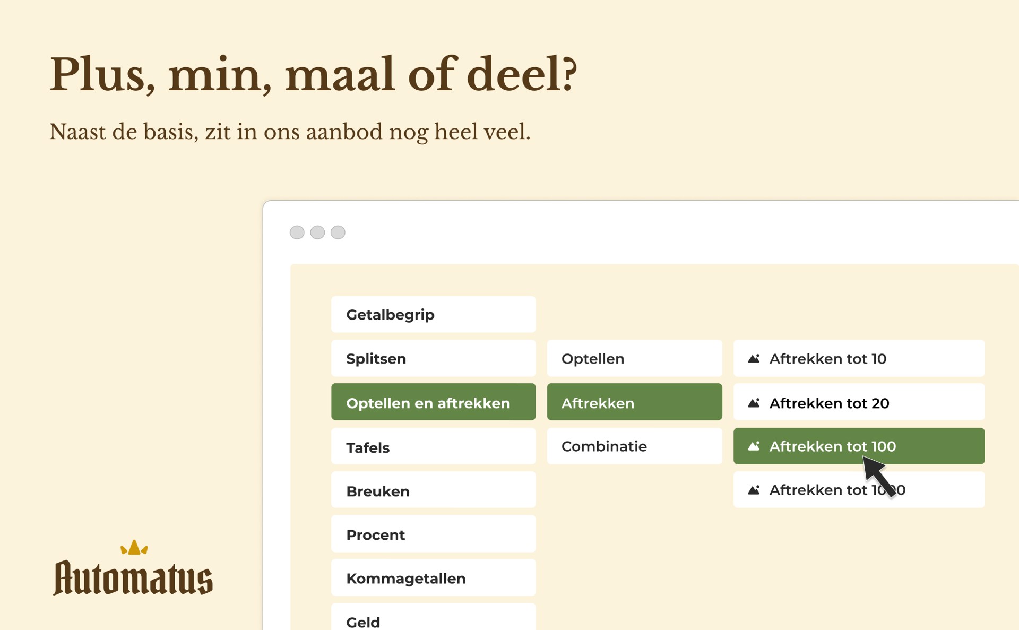Select the Splitsen category
This screenshot has width=1019, height=630.
433,359
